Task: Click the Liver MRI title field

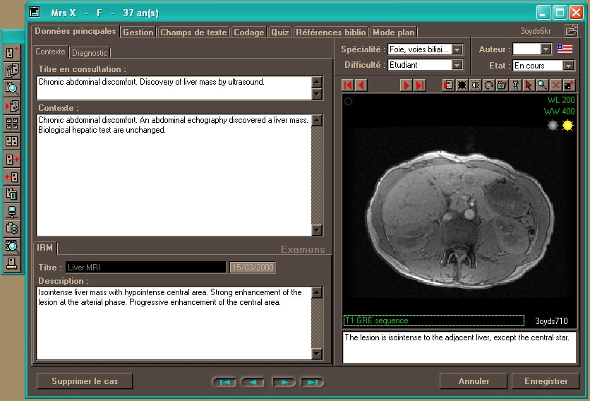Action: (x=146, y=268)
